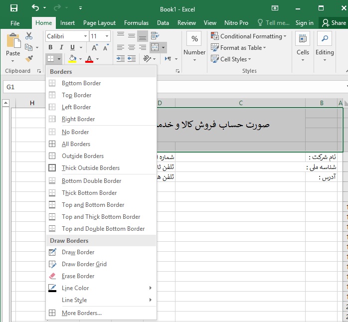Switch to the Formulas tab
This screenshot has height=322, width=348.
click(136, 23)
